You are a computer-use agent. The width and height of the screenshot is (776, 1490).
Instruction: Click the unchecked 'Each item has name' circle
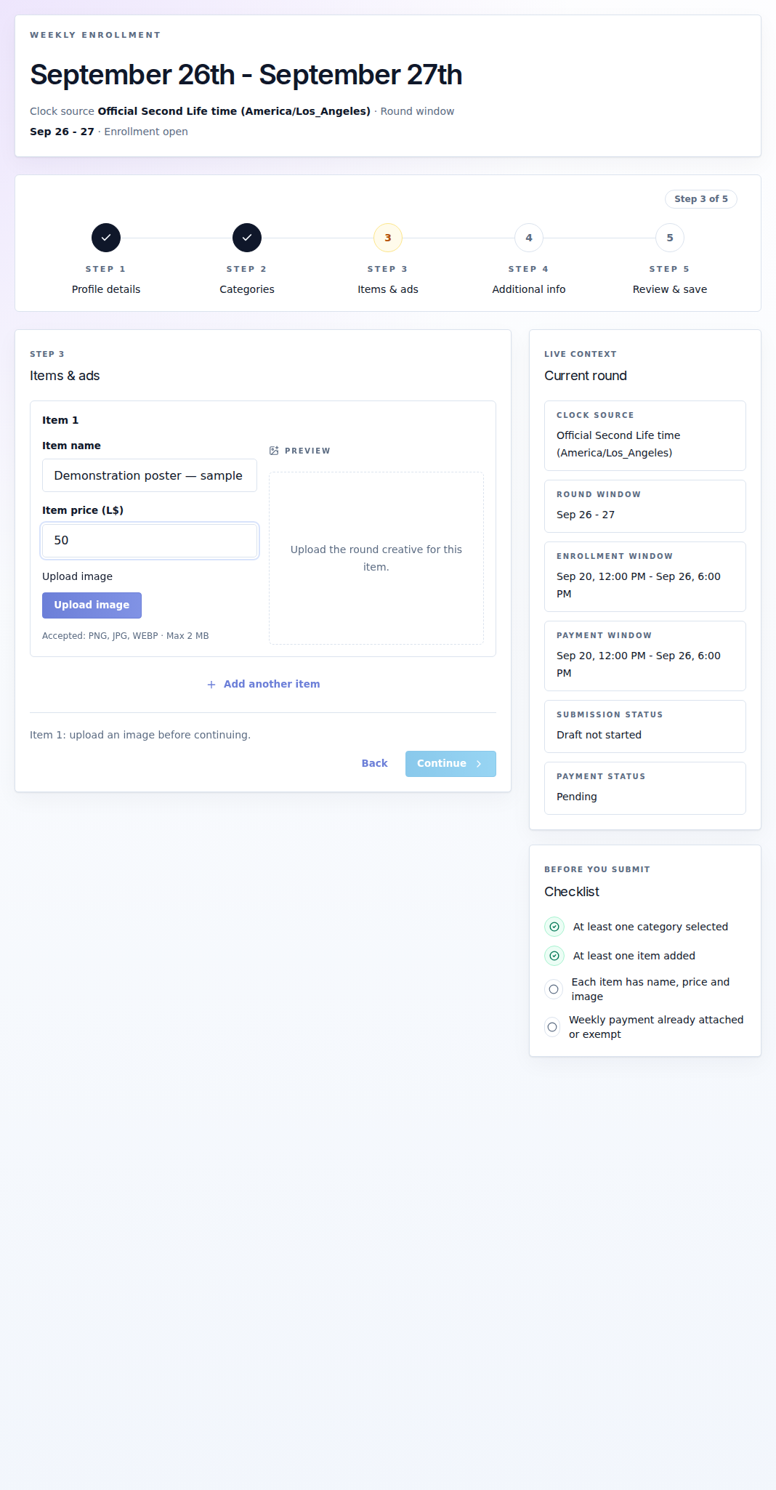pyautogui.click(x=554, y=989)
